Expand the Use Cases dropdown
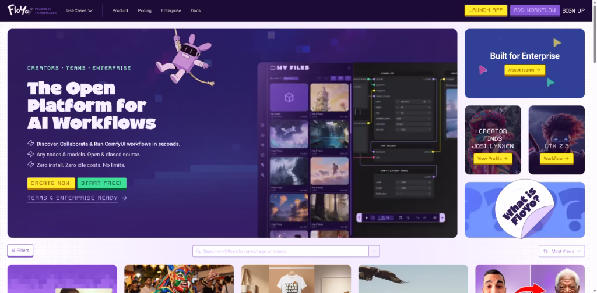Screen dimensions: 597x293 [x=79, y=10]
